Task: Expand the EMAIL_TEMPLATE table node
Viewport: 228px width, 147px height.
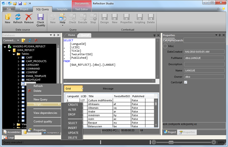Action: click(19, 76)
